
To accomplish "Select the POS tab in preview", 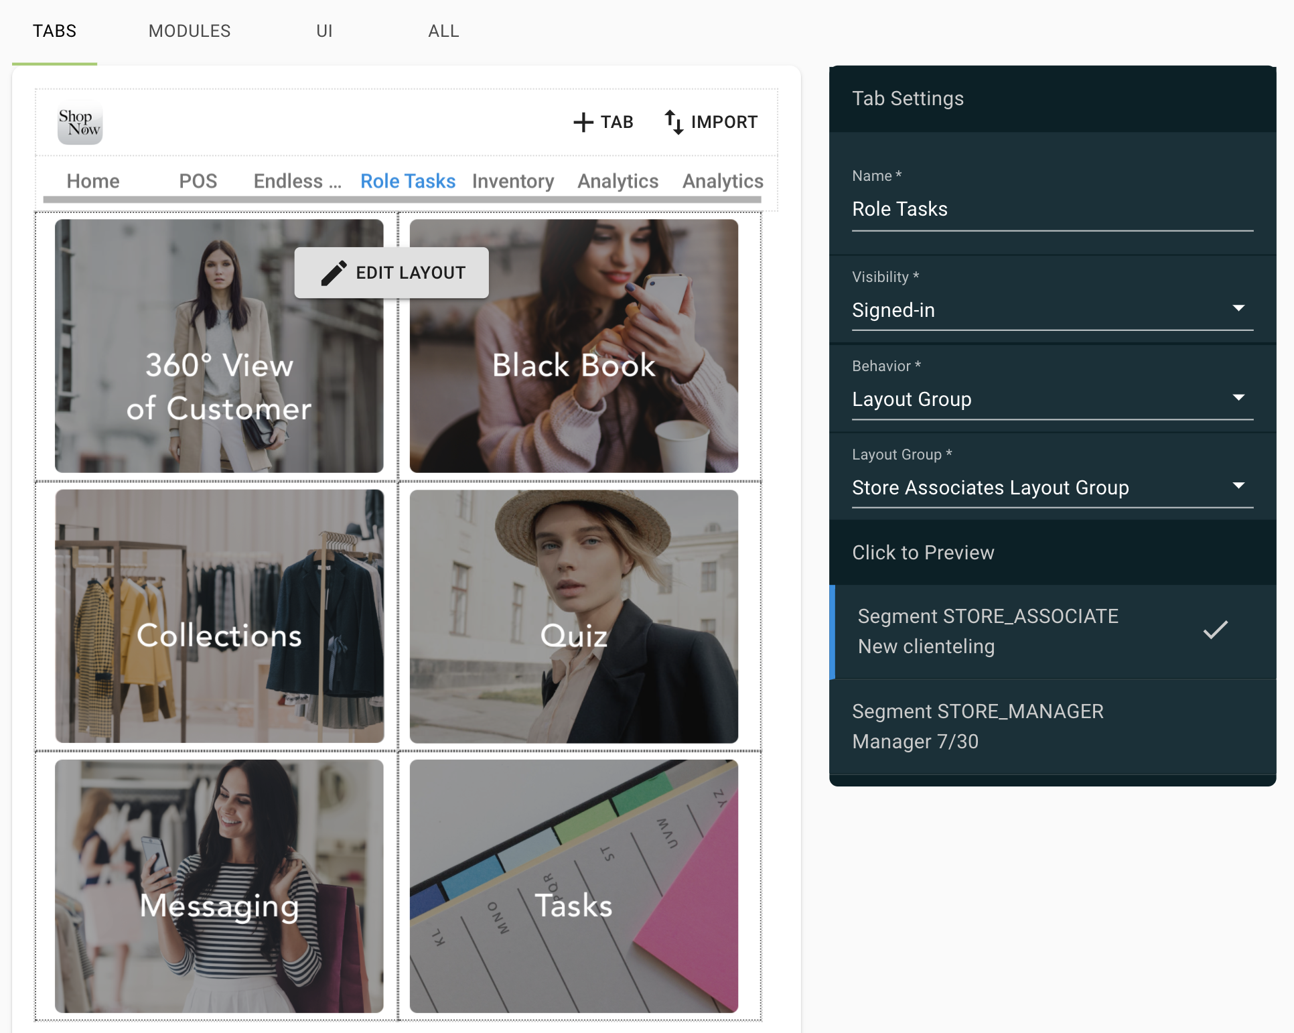I will tap(198, 181).
